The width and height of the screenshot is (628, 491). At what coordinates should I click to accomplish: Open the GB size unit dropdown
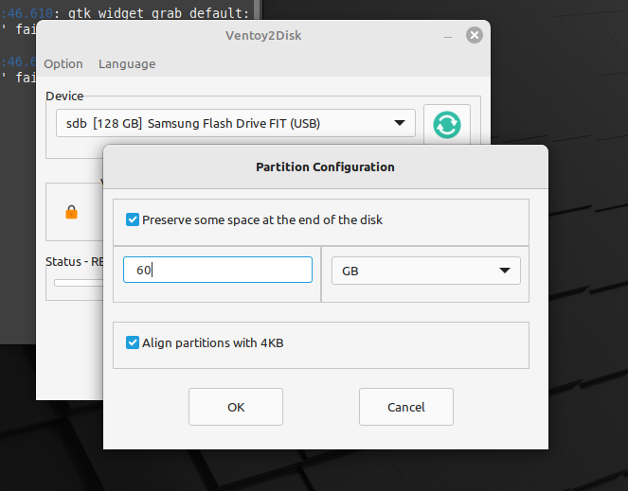[x=426, y=271]
